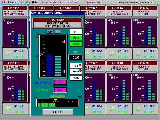Switch loop mode to OFF
160x120 pixels.
click(76, 32)
